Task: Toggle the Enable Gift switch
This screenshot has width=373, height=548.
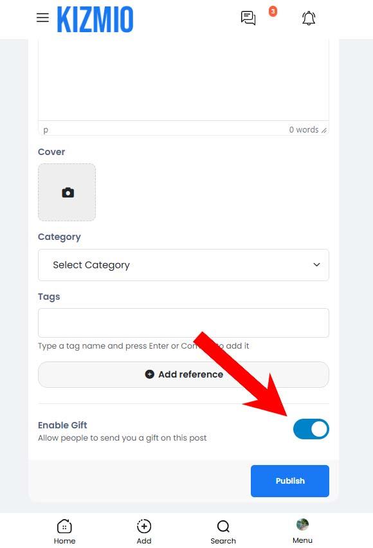Action: click(311, 429)
